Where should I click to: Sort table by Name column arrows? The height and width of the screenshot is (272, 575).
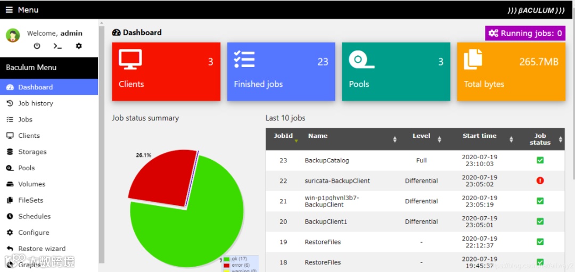pos(395,139)
